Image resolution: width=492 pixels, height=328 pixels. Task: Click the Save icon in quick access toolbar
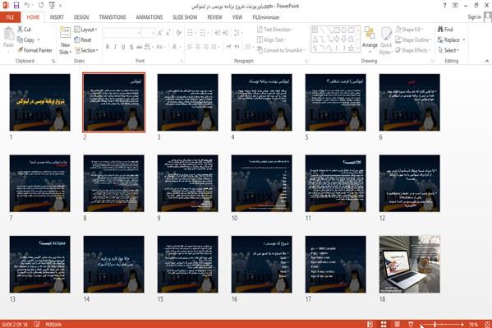(x=16, y=5)
